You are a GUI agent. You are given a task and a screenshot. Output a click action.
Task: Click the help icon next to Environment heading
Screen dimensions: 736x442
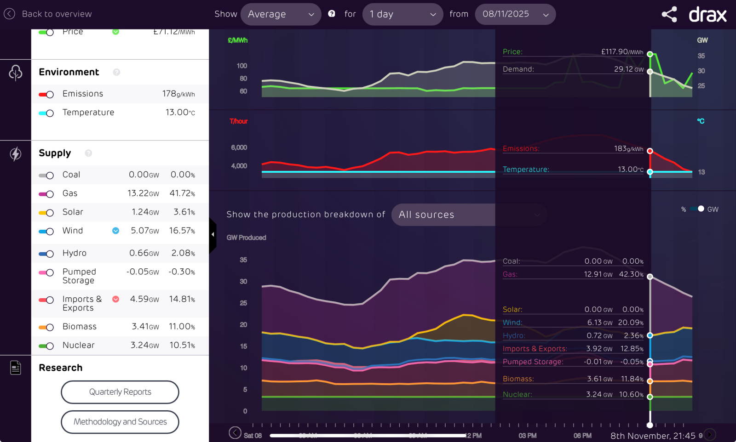(x=116, y=72)
